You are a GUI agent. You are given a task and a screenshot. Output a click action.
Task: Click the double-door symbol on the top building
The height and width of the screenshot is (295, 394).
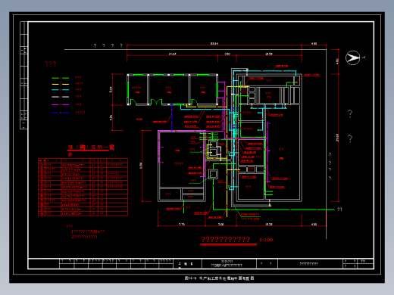tap(156, 102)
